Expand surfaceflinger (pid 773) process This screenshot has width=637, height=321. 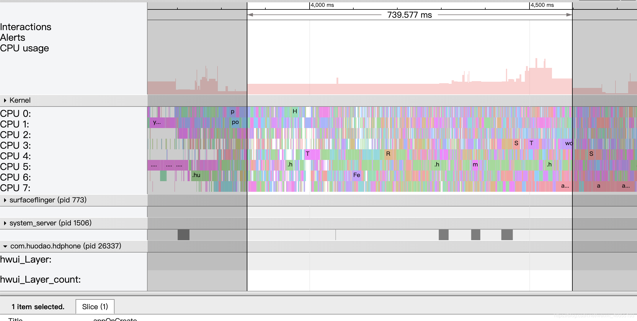(5, 200)
